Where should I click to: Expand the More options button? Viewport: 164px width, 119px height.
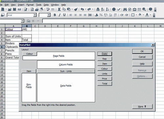click(x=142, y=107)
